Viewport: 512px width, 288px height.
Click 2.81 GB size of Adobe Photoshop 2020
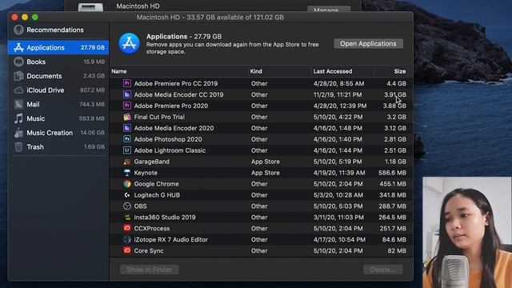click(x=395, y=139)
